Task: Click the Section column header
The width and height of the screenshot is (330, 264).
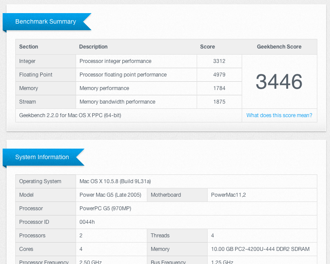Action: [x=28, y=47]
